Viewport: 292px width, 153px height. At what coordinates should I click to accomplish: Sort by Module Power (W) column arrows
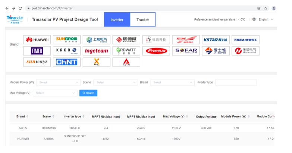tap(249, 116)
